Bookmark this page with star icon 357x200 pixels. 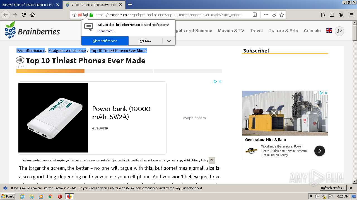tap(282, 15)
